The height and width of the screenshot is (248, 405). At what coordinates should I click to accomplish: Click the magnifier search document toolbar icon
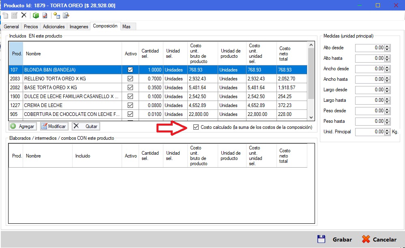(x=66, y=15)
